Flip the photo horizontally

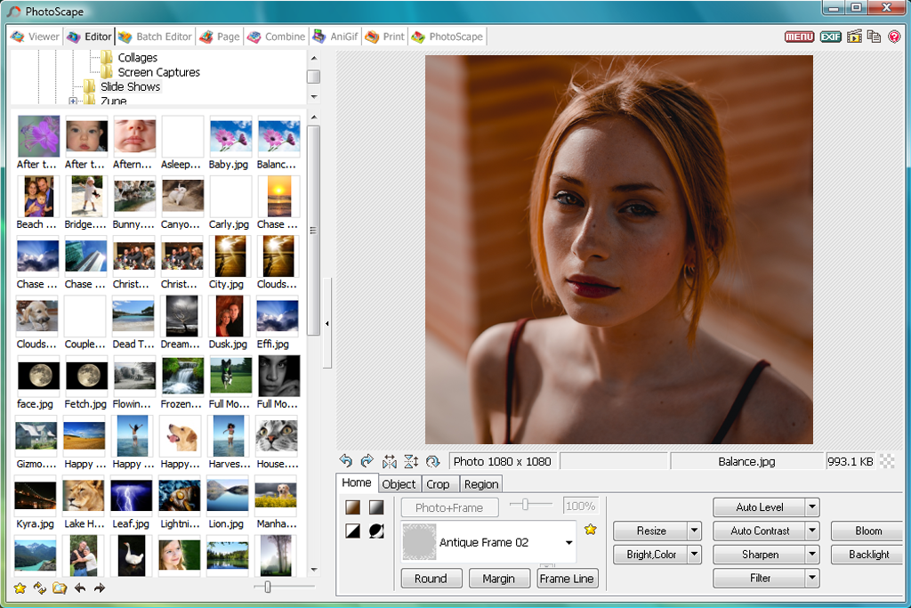tap(389, 461)
